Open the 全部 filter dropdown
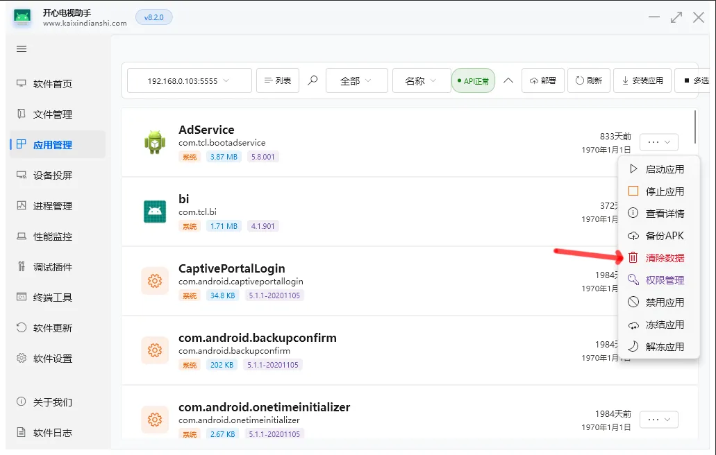This screenshot has height=455, width=716. pos(357,80)
